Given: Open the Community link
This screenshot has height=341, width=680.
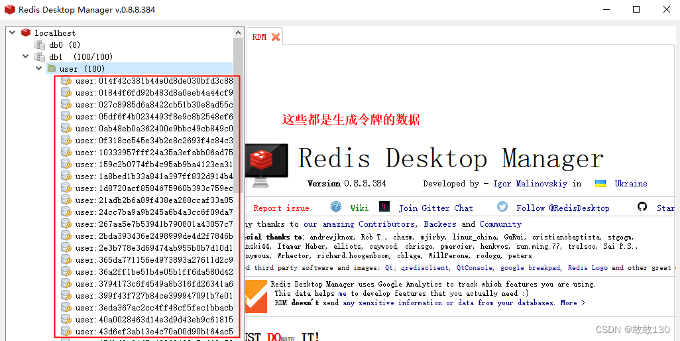Looking at the screenshot, I should (x=500, y=224).
